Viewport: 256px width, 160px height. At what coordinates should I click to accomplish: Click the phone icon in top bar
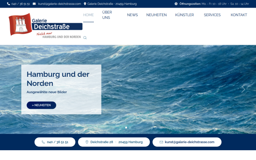(x=9, y=4)
